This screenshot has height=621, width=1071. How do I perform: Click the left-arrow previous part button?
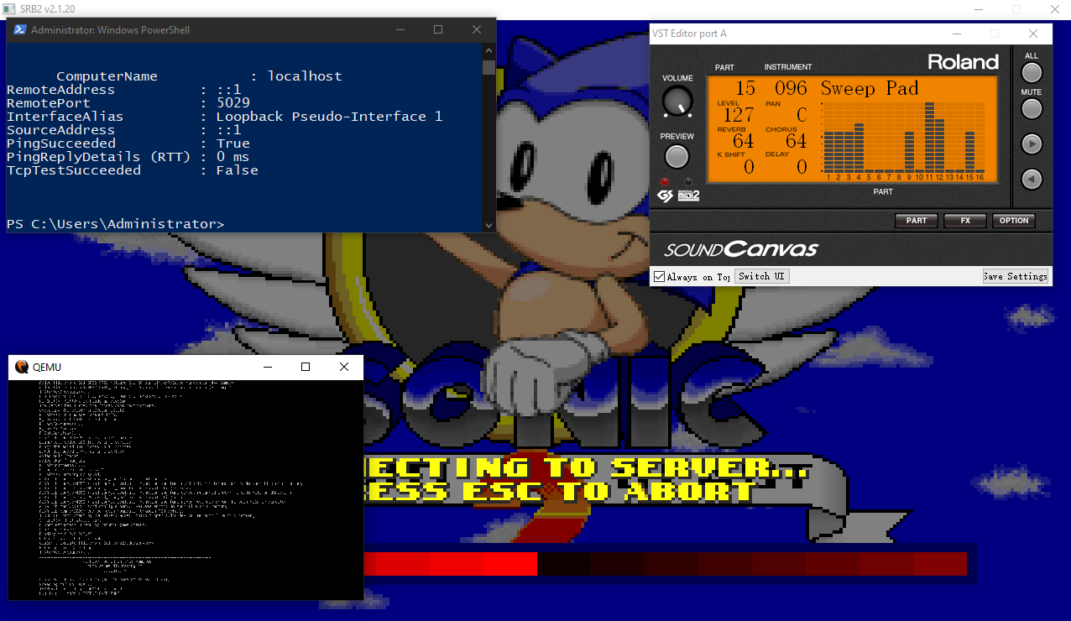tap(1032, 180)
